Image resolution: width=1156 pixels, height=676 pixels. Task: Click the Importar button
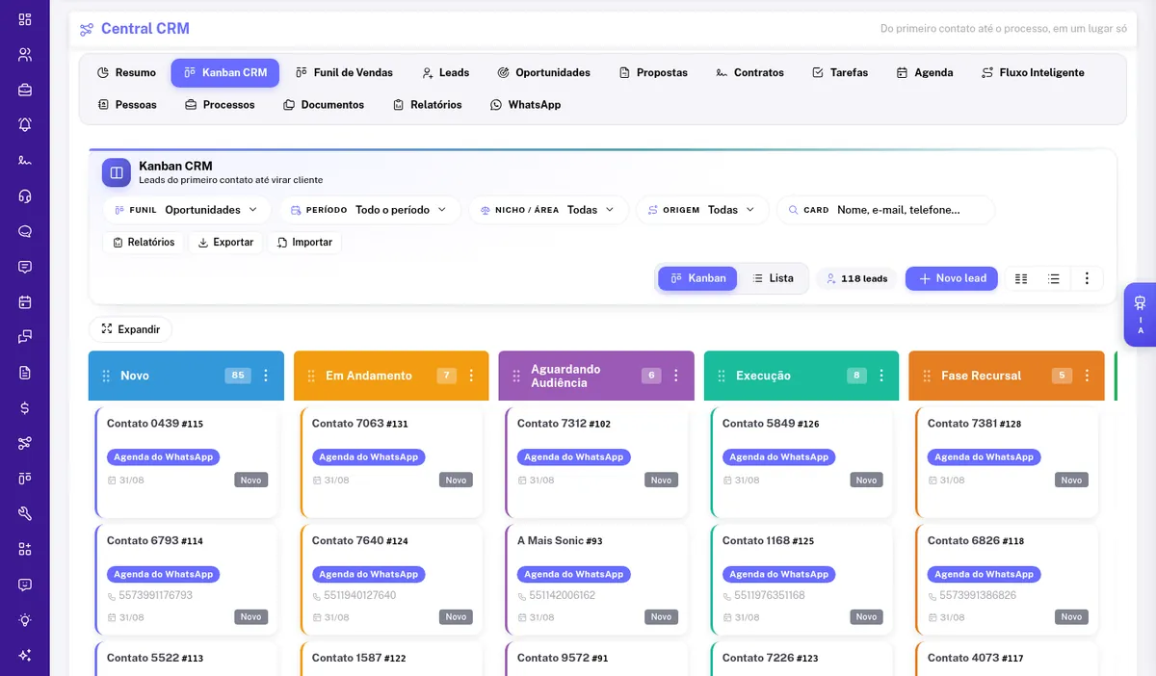303,243
